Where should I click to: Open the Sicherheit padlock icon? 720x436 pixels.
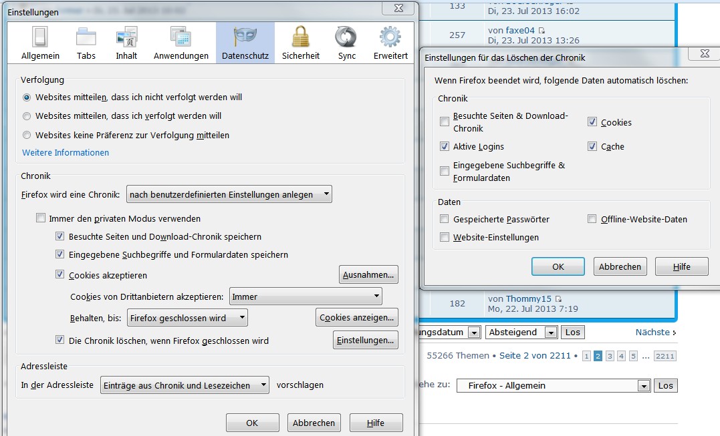coord(300,43)
